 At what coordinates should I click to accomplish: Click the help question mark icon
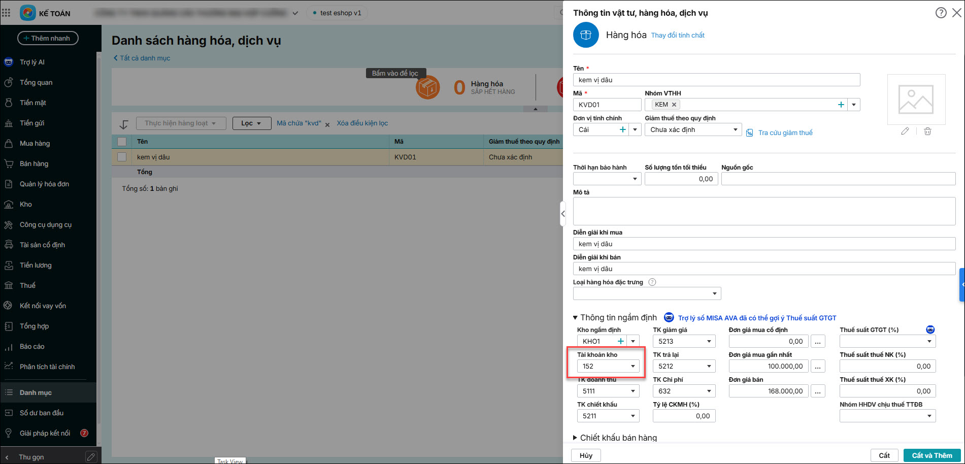click(x=941, y=13)
